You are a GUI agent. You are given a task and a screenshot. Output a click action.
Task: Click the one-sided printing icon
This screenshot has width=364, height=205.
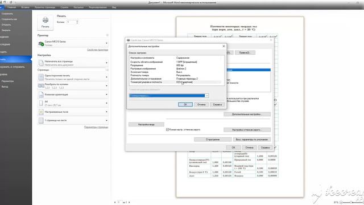(41, 77)
